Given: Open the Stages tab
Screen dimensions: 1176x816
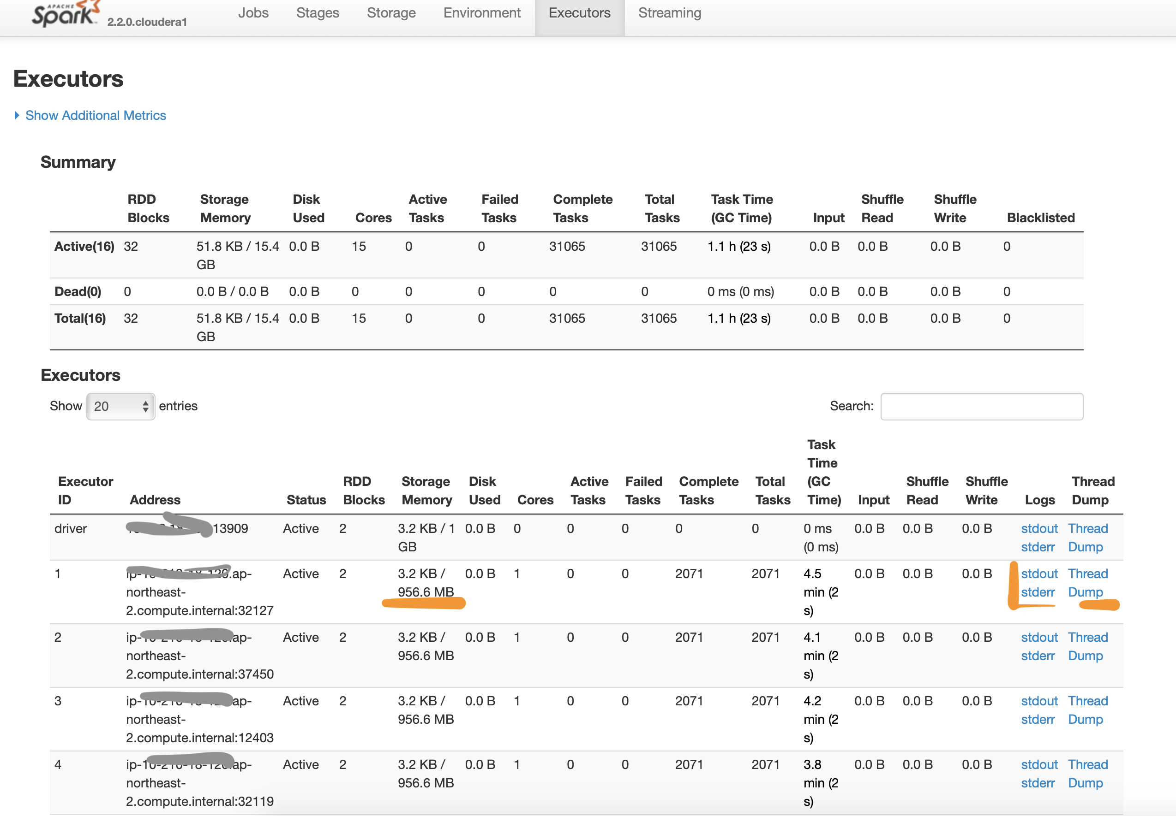Looking at the screenshot, I should pyautogui.click(x=317, y=13).
